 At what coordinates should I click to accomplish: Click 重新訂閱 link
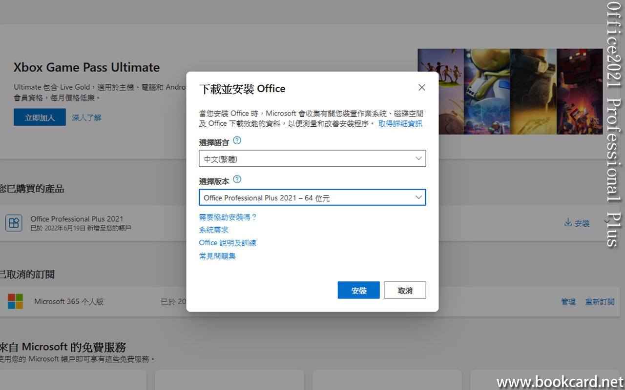[600, 302]
